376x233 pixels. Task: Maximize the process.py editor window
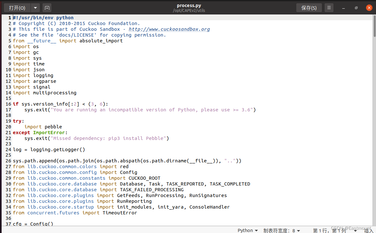pyautogui.click(x=356, y=8)
